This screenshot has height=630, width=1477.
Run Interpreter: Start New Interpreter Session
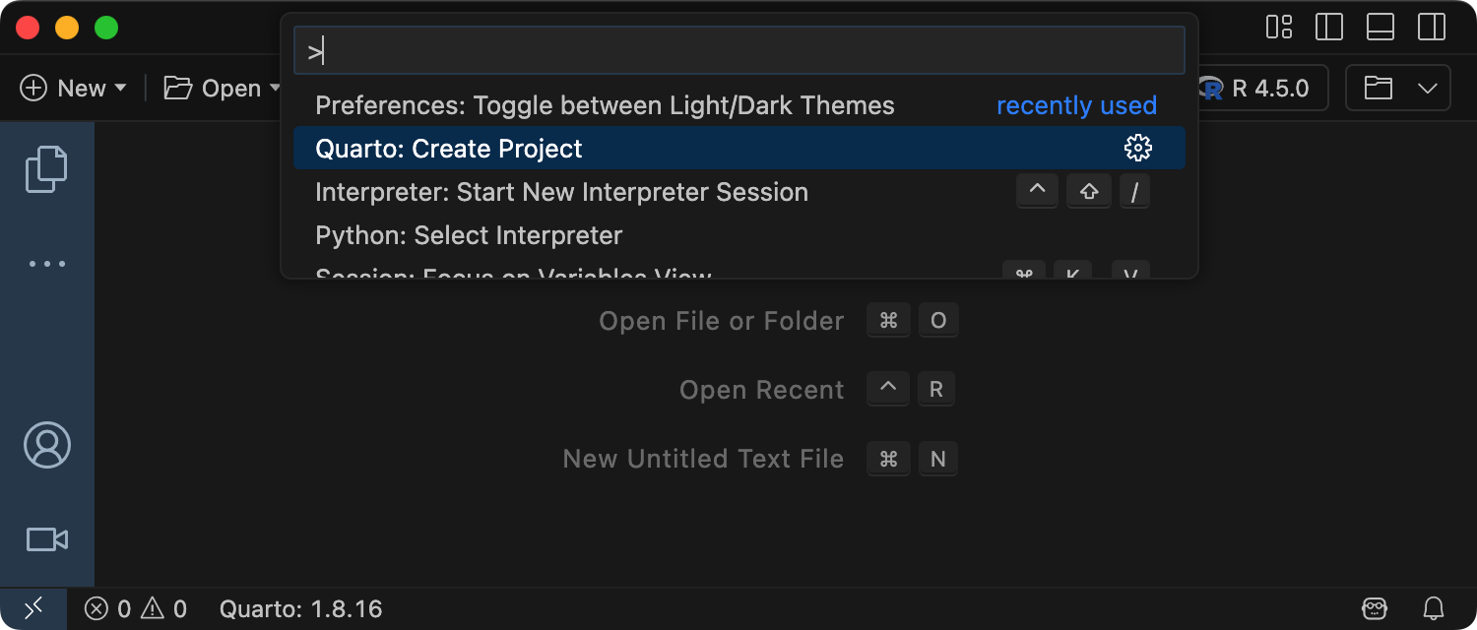pos(561,192)
